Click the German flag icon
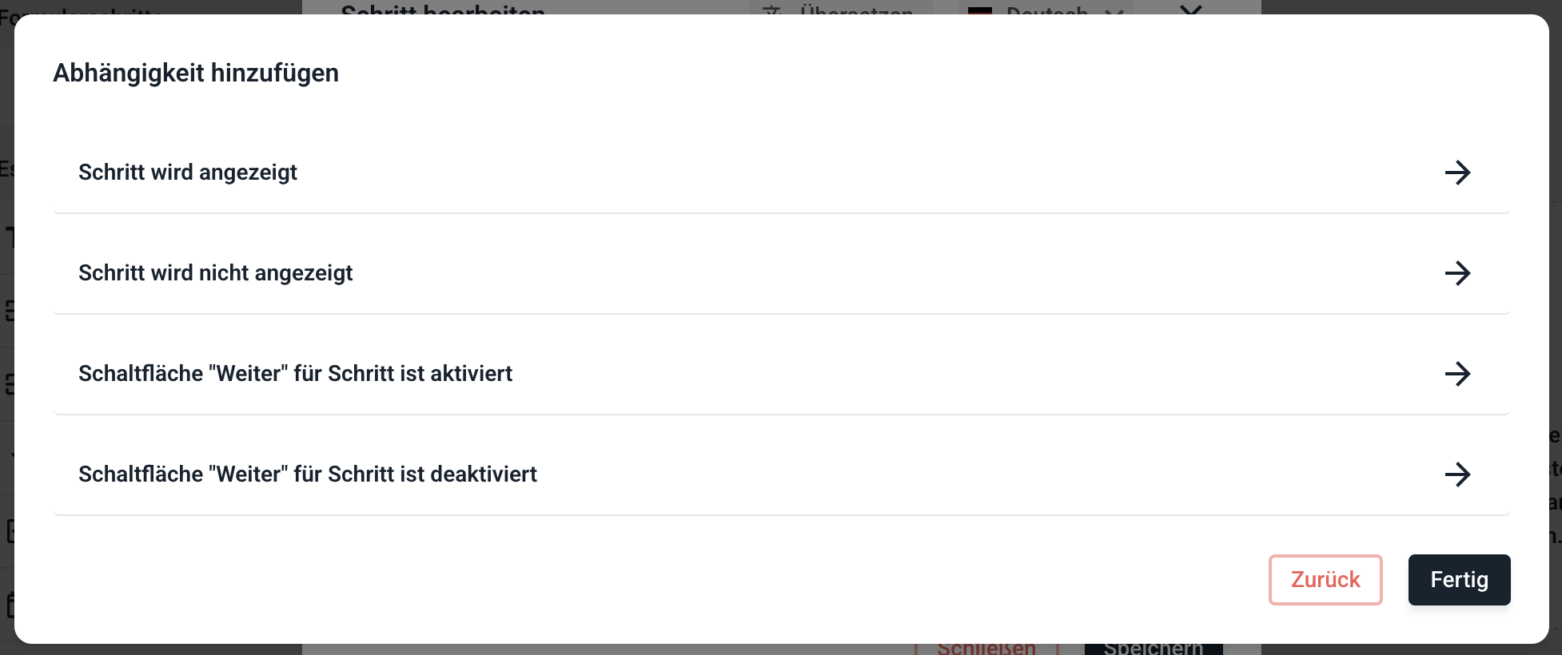Viewport: 1562px width, 655px height. (980, 10)
